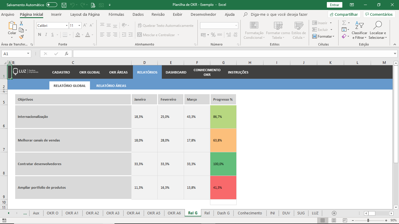
Task: Open the Fórmulas ribbon tab
Action: [x=116, y=14]
